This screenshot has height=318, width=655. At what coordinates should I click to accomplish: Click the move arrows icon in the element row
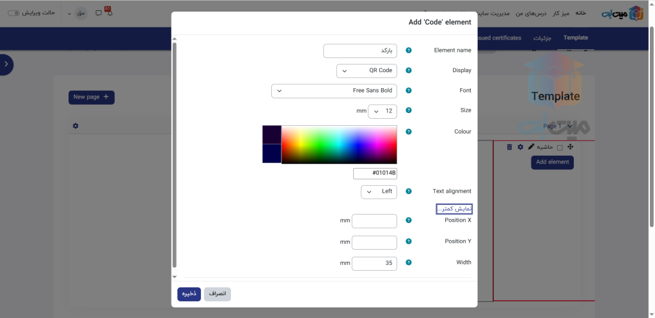(x=570, y=147)
